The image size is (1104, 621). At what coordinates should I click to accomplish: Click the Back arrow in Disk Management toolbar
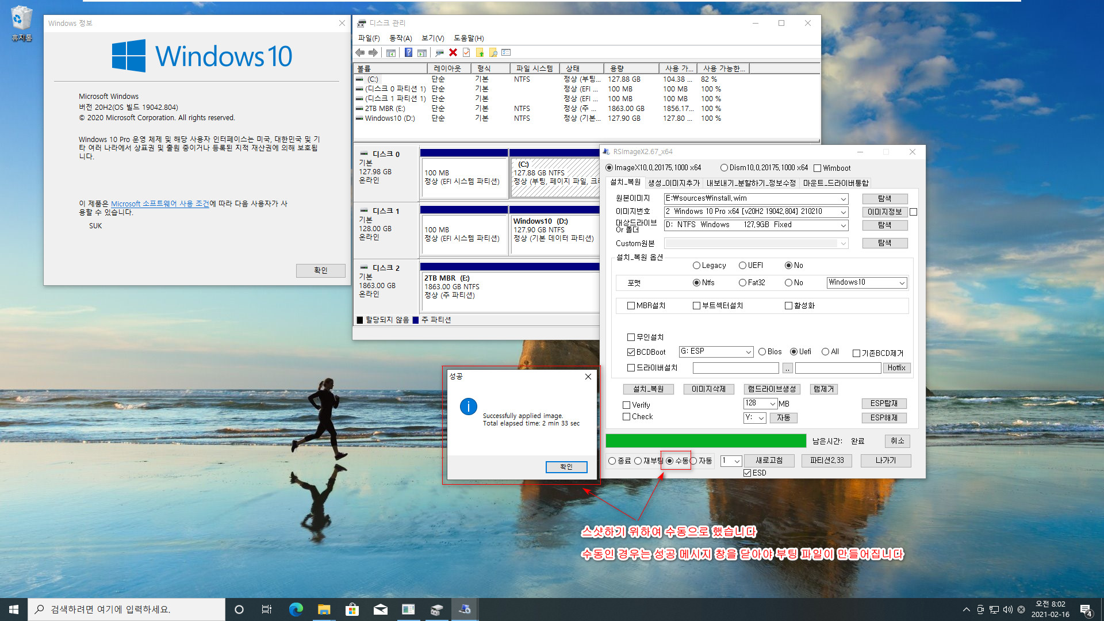coord(360,52)
